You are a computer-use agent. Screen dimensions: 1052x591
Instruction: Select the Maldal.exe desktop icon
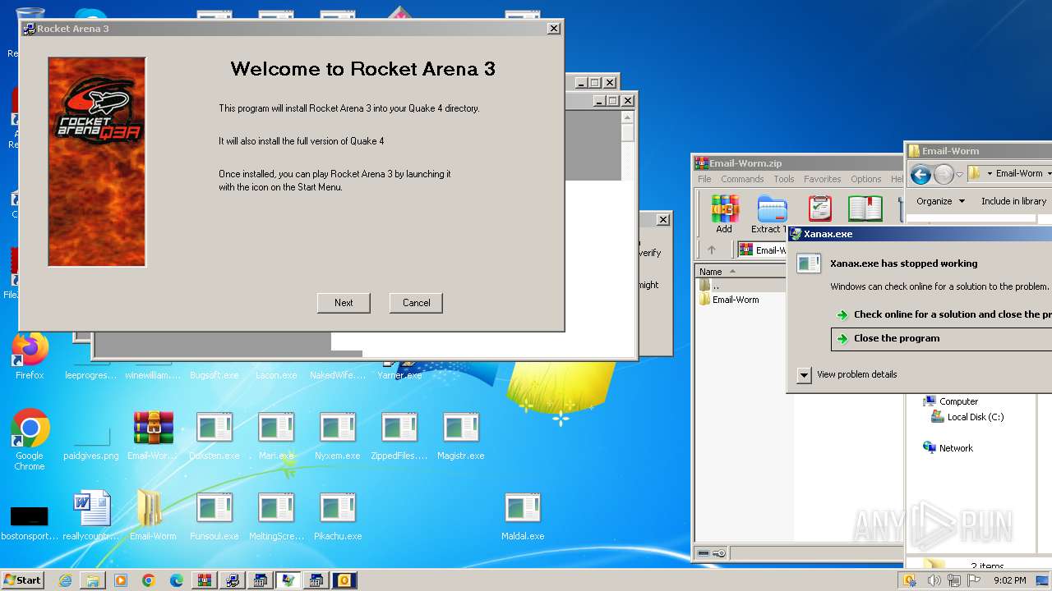(x=523, y=516)
